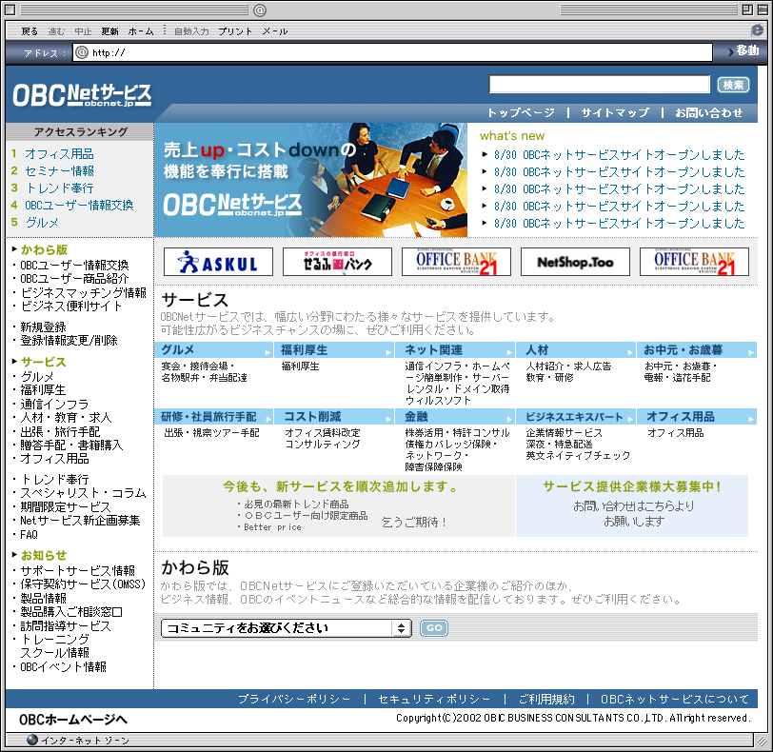Image resolution: width=773 pixels, height=752 pixels.
Task: Open 新規登録 in the sidebar
Action: (x=43, y=327)
